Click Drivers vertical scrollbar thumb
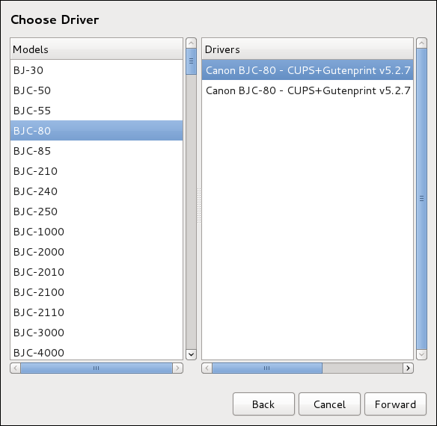Screen dimensions: 437x426 coord(421,199)
